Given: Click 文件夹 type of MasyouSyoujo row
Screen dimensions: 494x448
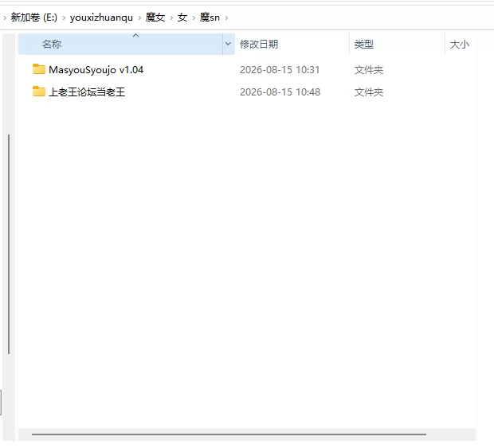Looking at the screenshot, I should tap(369, 70).
